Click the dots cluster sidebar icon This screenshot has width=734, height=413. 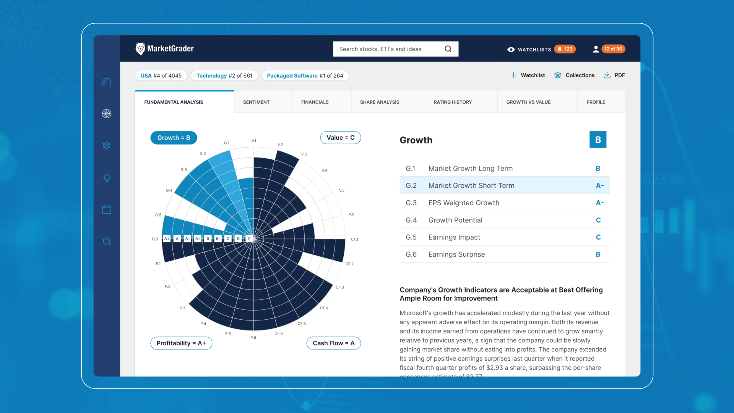(x=107, y=146)
